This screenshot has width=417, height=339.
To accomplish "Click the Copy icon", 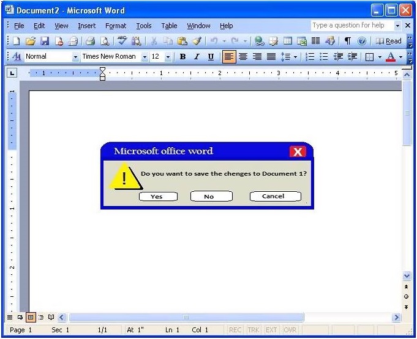I will tap(168, 41).
